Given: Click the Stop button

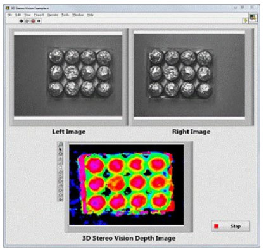Looking at the screenshot, I should (230, 226).
